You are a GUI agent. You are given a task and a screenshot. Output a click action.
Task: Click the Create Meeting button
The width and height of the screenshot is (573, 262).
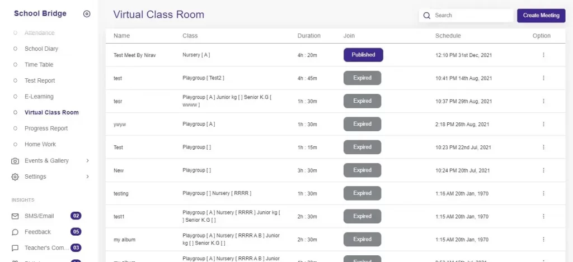541,16
